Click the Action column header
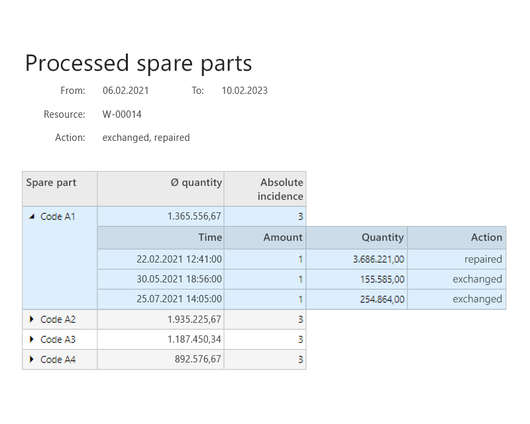530x424 pixels. pyautogui.click(x=486, y=237)
